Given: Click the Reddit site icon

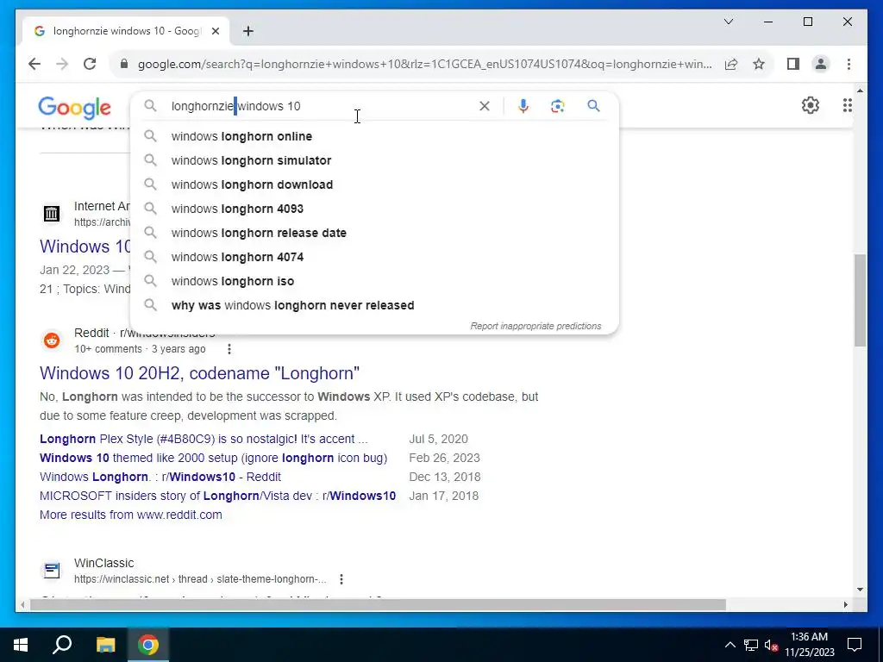Looking at the screenshot, I should [52, 340].
